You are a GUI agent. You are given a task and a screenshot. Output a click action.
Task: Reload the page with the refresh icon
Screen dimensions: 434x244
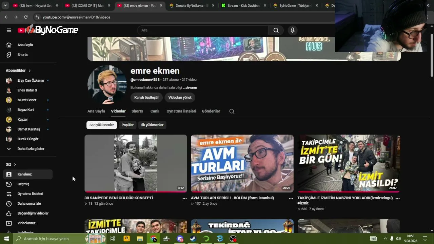(x=26, y=17)
